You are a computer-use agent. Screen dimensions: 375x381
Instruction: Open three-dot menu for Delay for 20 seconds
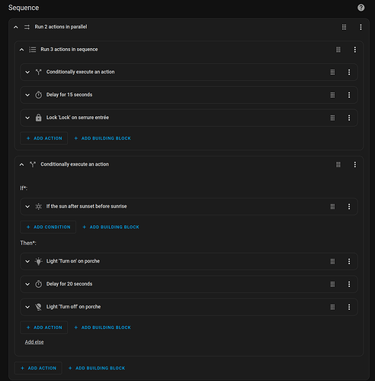tap(349, 284)
